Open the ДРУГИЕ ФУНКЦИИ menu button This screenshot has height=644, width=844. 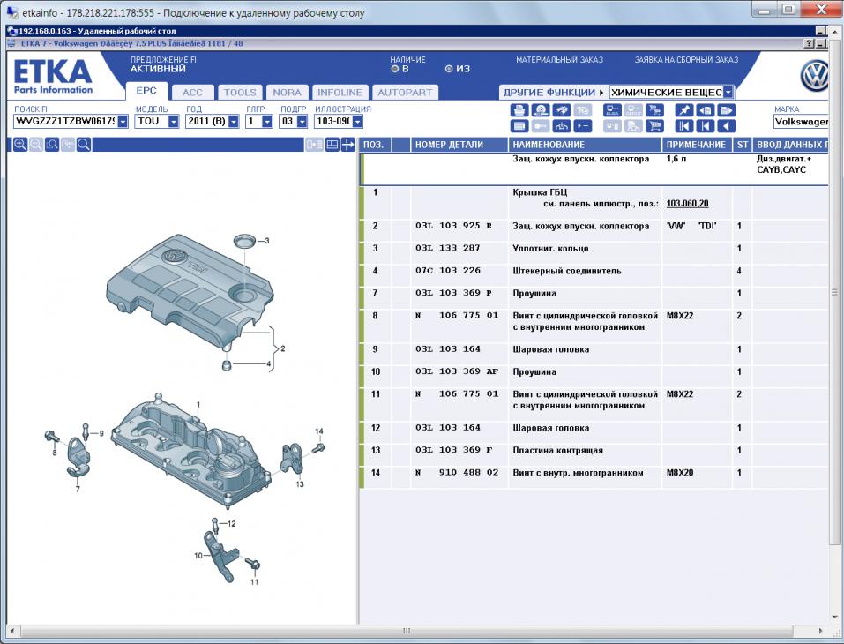pos(553,92)
